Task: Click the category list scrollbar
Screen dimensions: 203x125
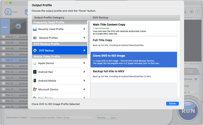Action: (x=89, y=38)
